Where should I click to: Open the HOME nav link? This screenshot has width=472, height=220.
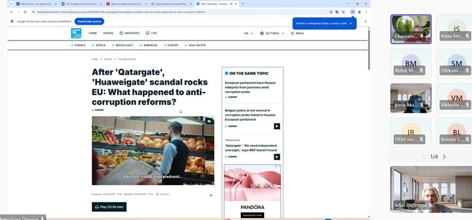pos(93,33)
